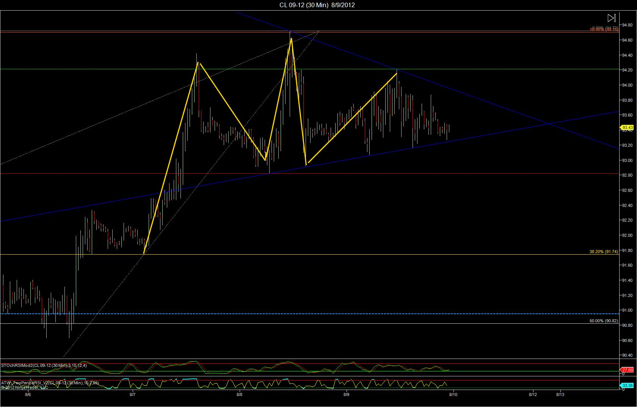Select the ATW_TwoPeriodRSI_V2 indicator label
Image resolution: width=637 pixels, height=407 pixels.
click(50, 383)
